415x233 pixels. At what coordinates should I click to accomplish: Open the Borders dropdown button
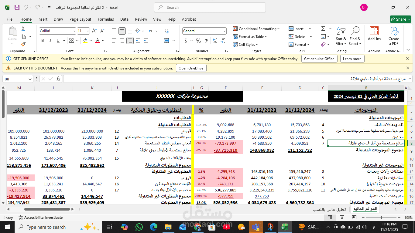coord(77,41)
